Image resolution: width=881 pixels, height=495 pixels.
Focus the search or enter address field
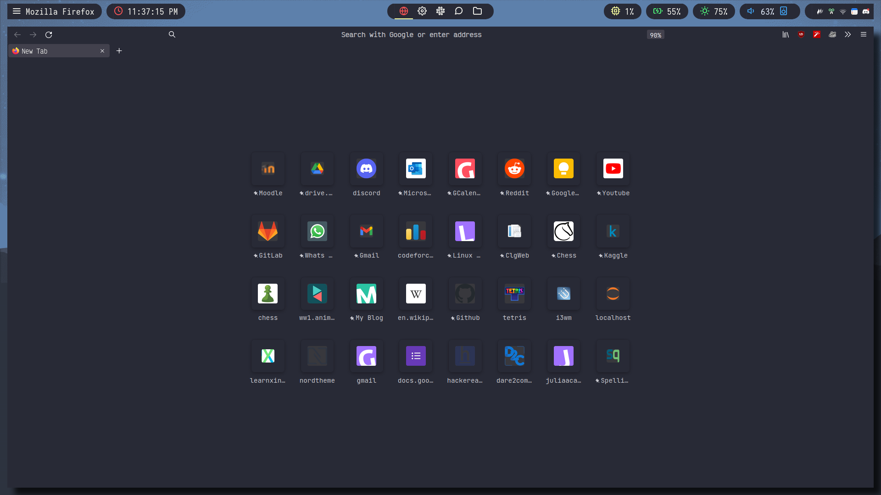click(411, 35)
